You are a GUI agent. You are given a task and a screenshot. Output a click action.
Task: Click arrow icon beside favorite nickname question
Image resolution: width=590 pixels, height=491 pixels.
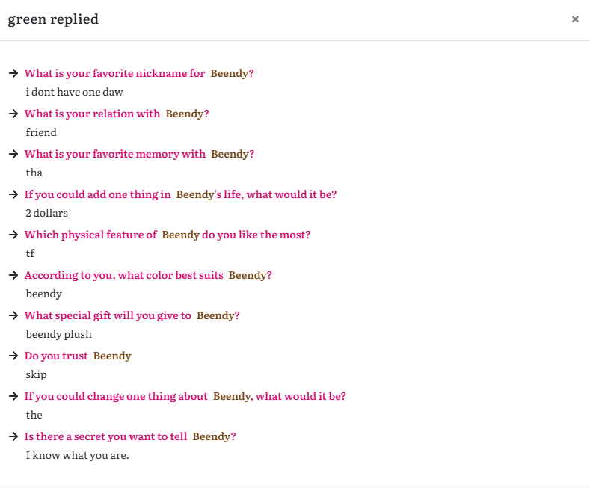[13, 73]
